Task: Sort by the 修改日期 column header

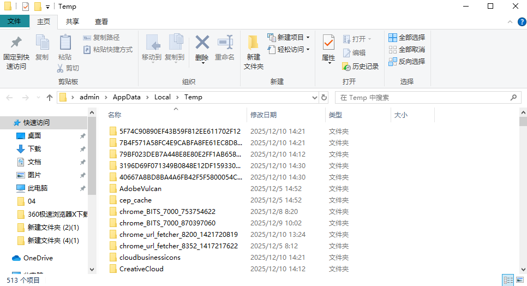Action: tap(263, 115)
